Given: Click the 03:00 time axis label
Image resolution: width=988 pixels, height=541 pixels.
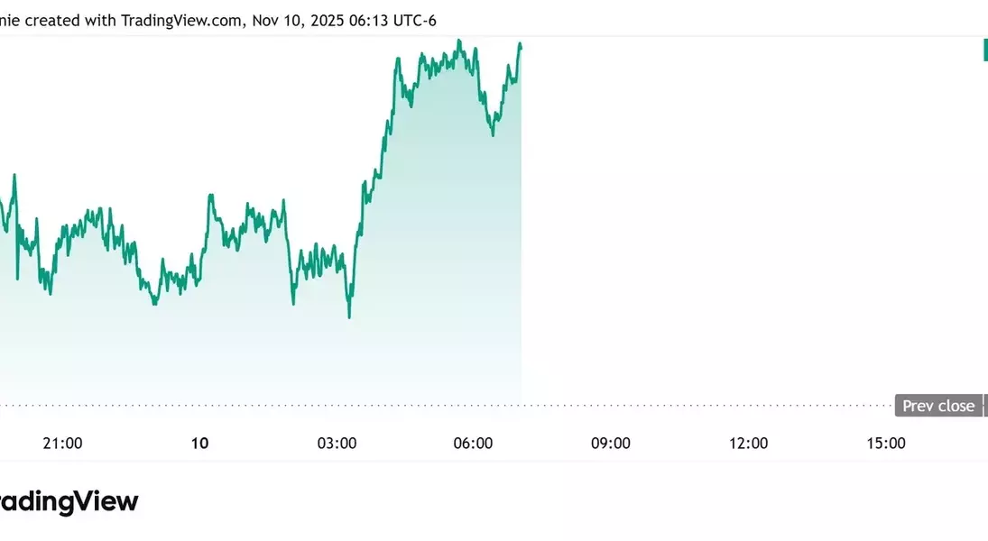Looking at the screenshot, I should coord(337,443).
